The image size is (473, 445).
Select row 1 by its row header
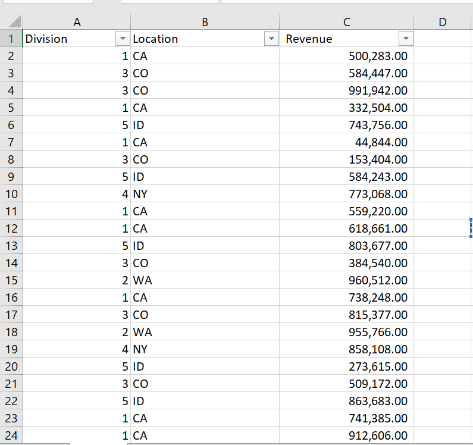pyautogui.click(x=11, y=39)
